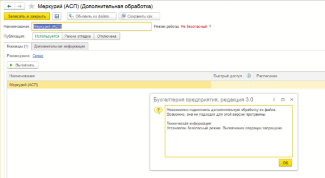
Task: Set publication to Отключена
Action: [108, 36]
